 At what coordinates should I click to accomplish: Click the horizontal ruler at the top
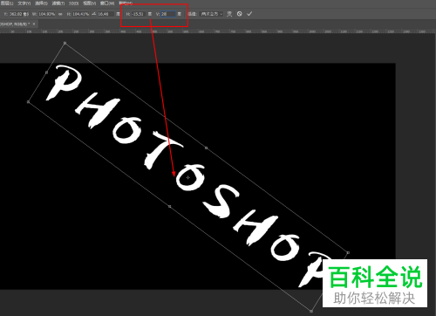pyautogui.click(x=218, y=31)
